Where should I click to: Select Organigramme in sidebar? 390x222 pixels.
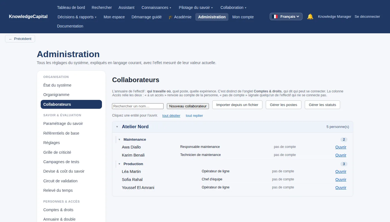71,95
